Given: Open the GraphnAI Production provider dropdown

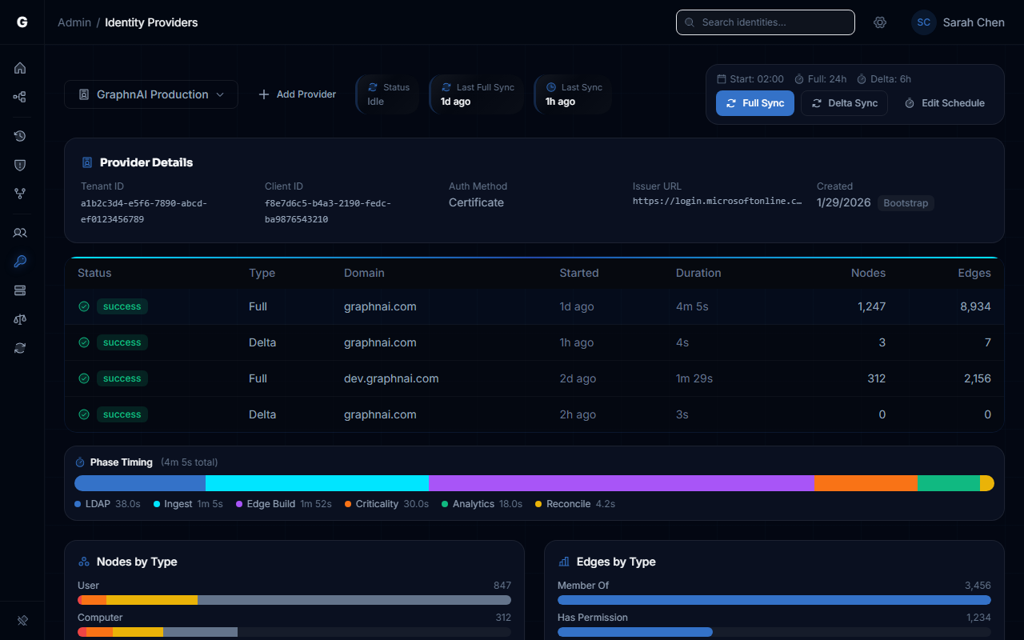Looking at the screenshot, I should click(x=150, y=94).
